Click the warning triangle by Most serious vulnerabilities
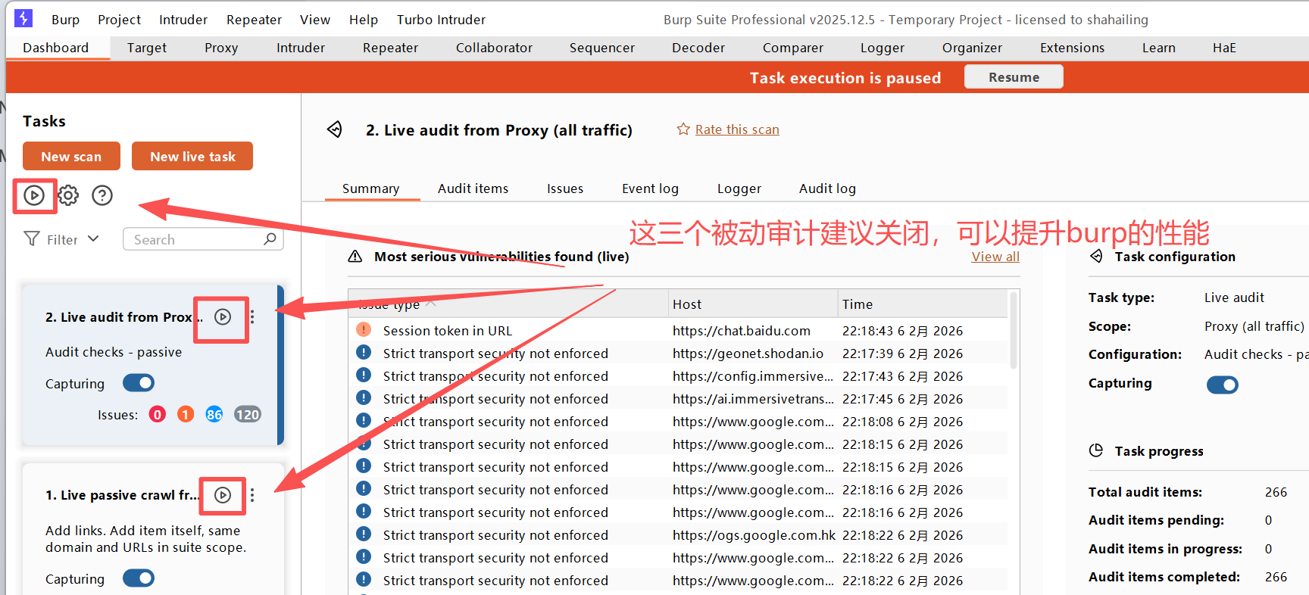Viewport: 1309px width, 595px height. [355, 257]
